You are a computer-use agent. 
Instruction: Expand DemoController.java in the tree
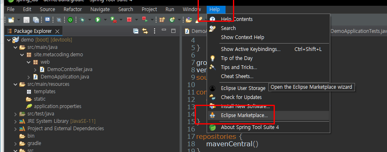(x=35, y=69)
